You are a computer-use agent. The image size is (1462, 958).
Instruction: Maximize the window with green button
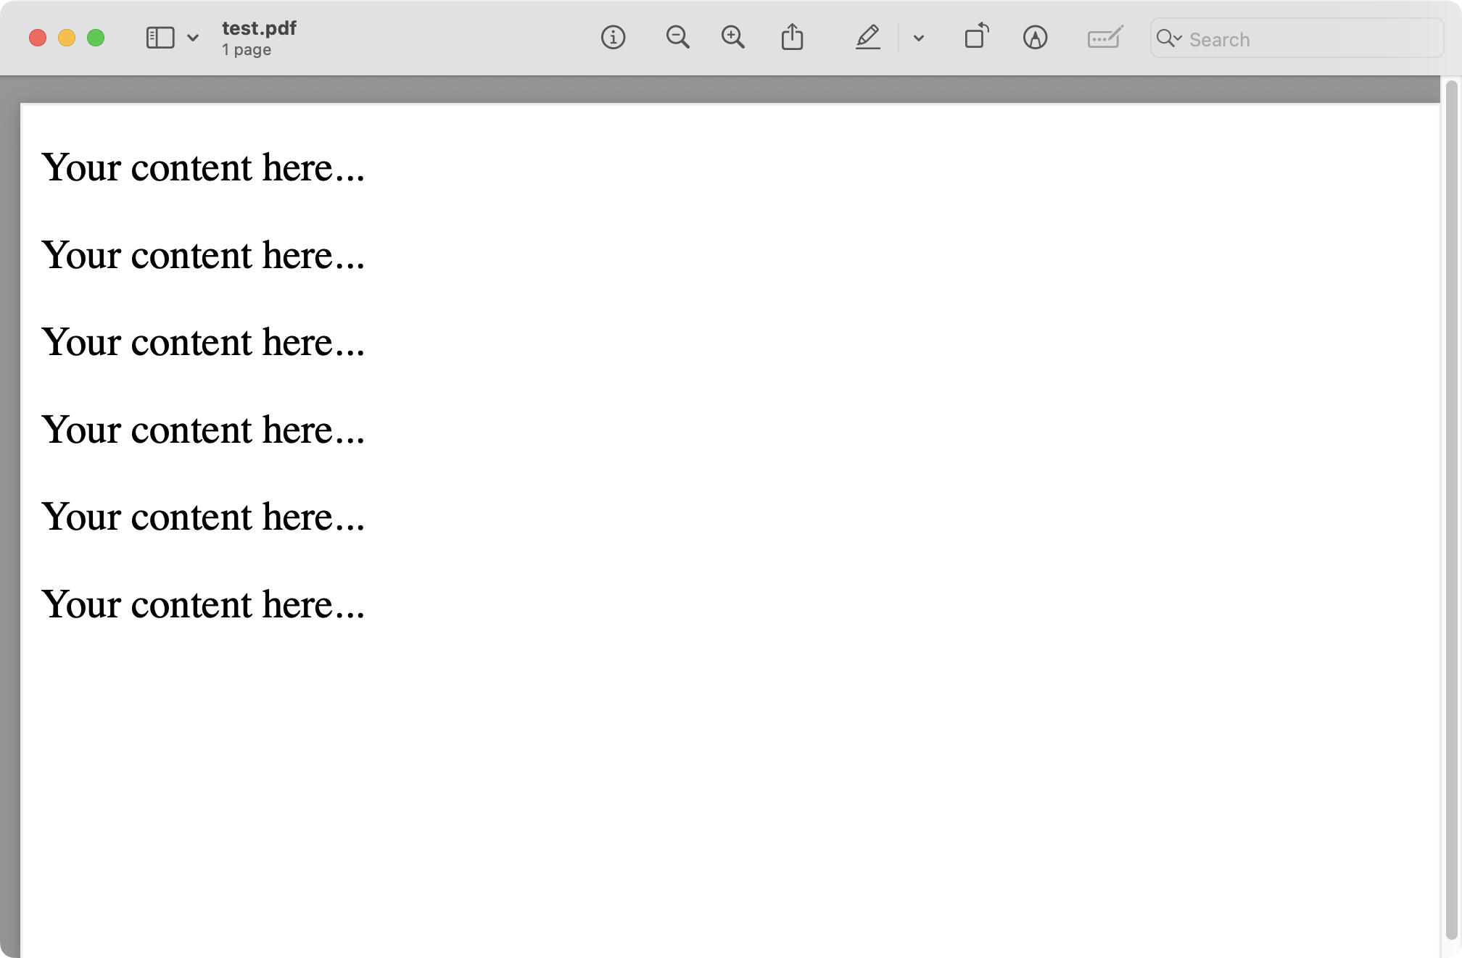pyautogui.click(x=96, y=38)
